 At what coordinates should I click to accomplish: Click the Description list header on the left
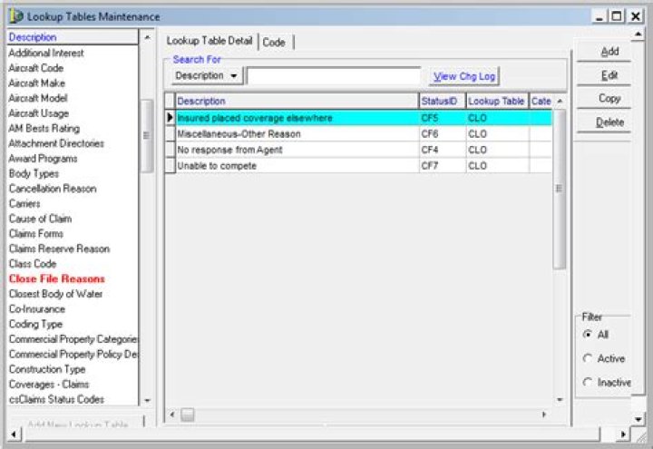73,37
